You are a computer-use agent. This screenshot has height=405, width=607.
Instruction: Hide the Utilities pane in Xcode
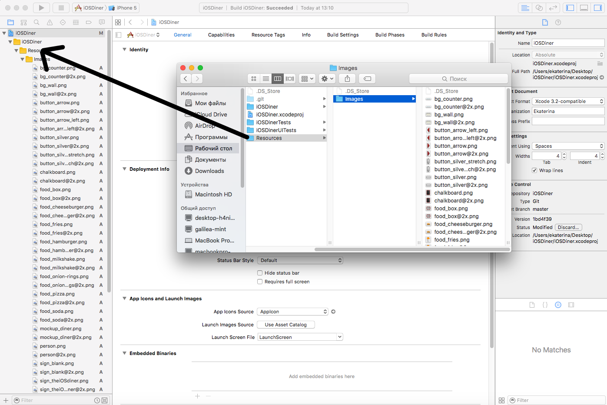coord(598,8)
